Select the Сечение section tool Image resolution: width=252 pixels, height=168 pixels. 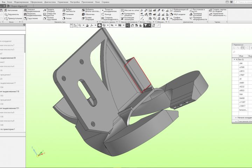click(x=68, y=14)
